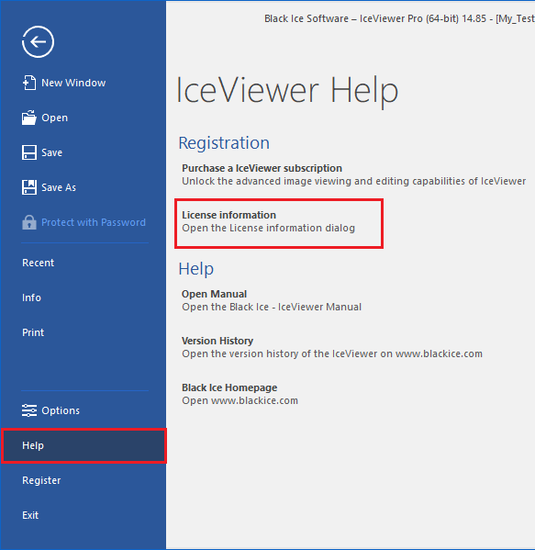Click the Protect with Password lock icon

29,222
